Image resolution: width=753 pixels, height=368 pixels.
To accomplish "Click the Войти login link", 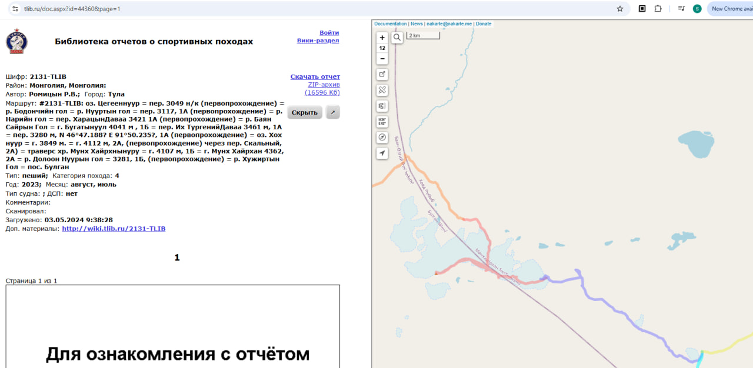I will pyautogui.click(x=329, y=32).
